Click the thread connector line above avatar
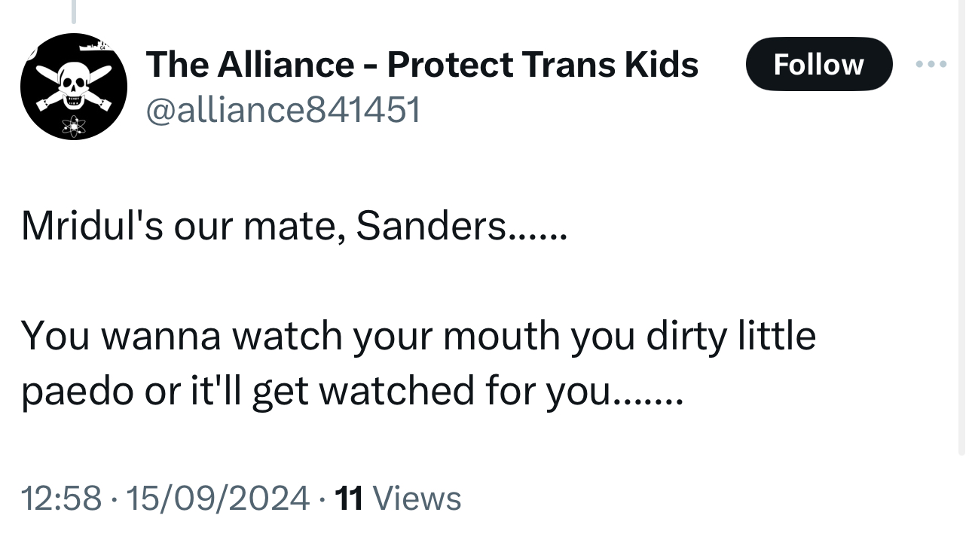972x549 pixels. tap(74, 11)
